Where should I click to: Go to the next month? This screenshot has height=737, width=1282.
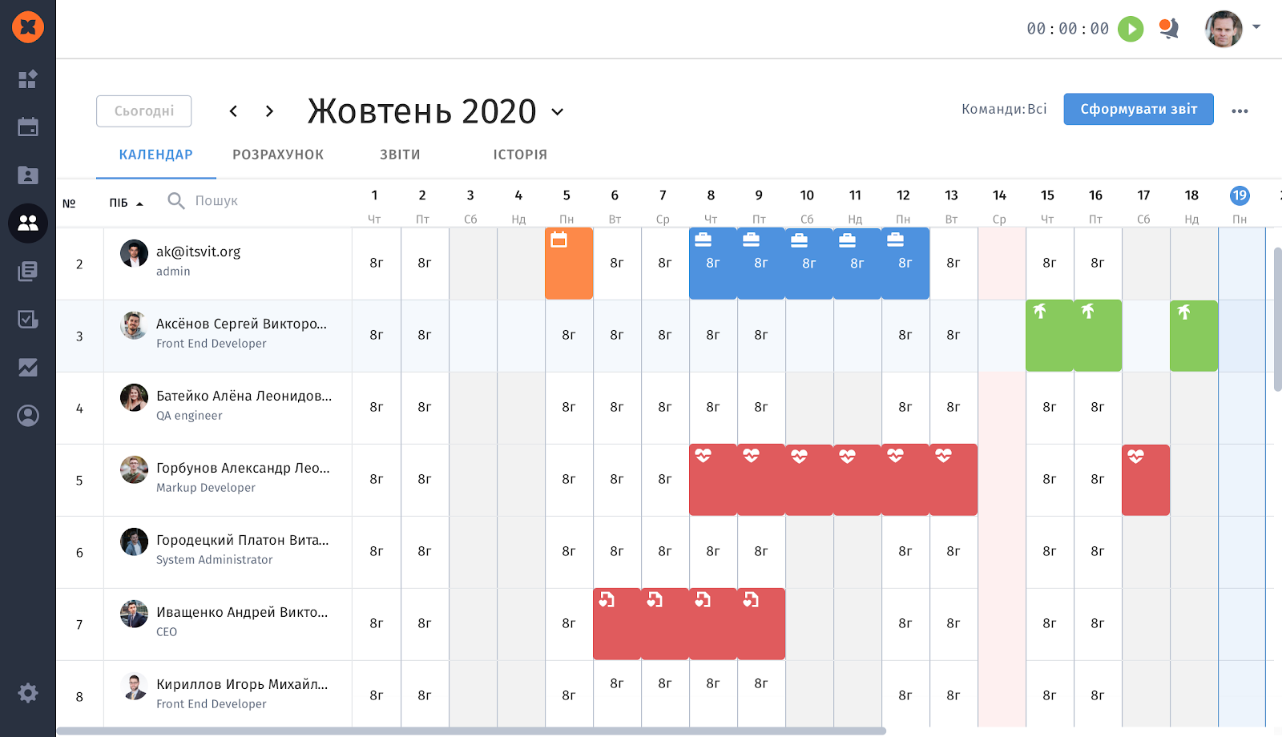click(269, 111)
